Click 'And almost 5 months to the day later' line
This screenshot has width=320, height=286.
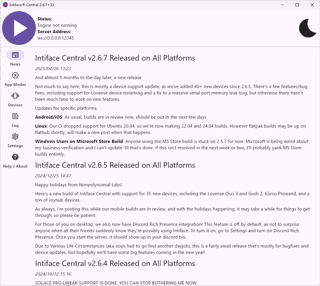coord(89,77)
